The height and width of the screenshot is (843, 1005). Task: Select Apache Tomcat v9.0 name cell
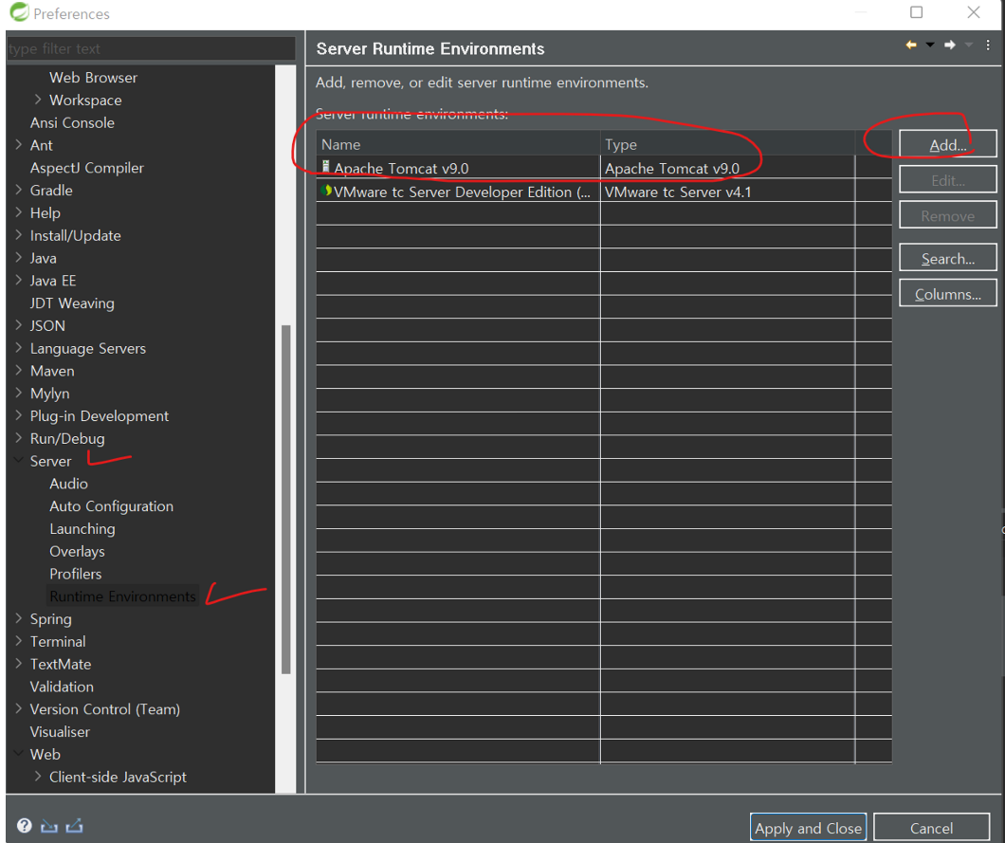458,168
